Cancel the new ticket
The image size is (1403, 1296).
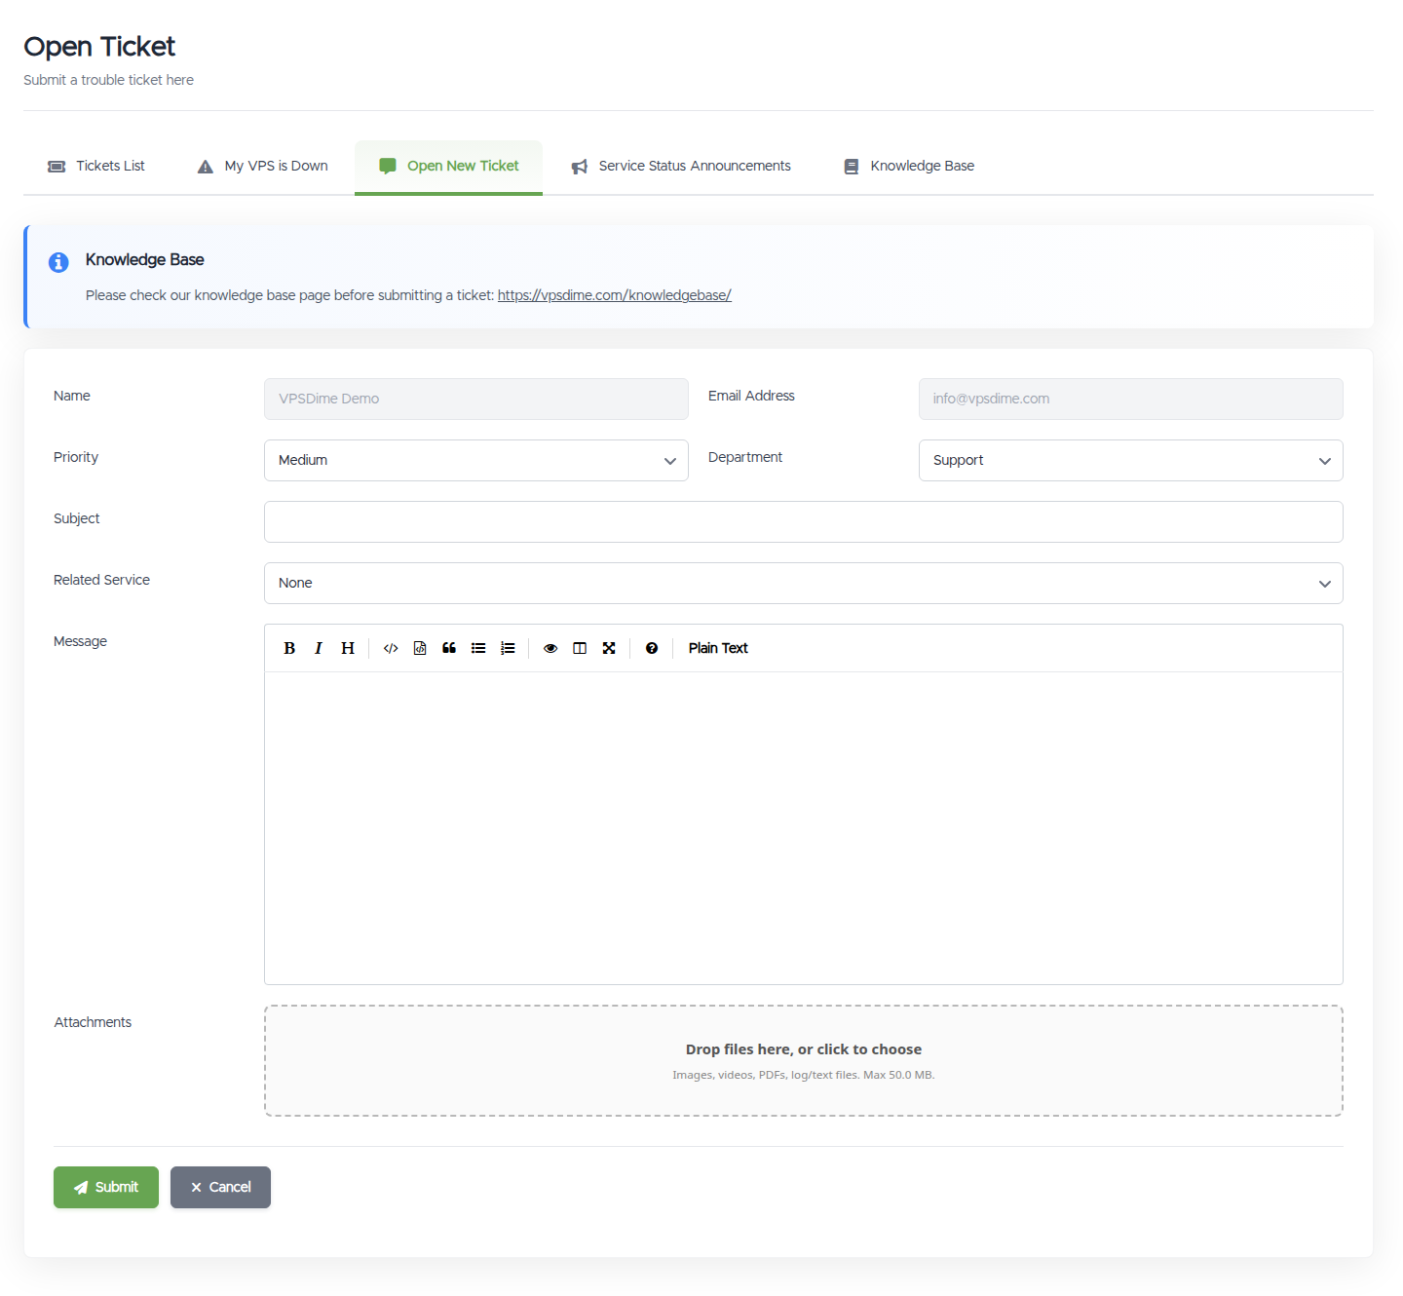(x=220, y=1187)
